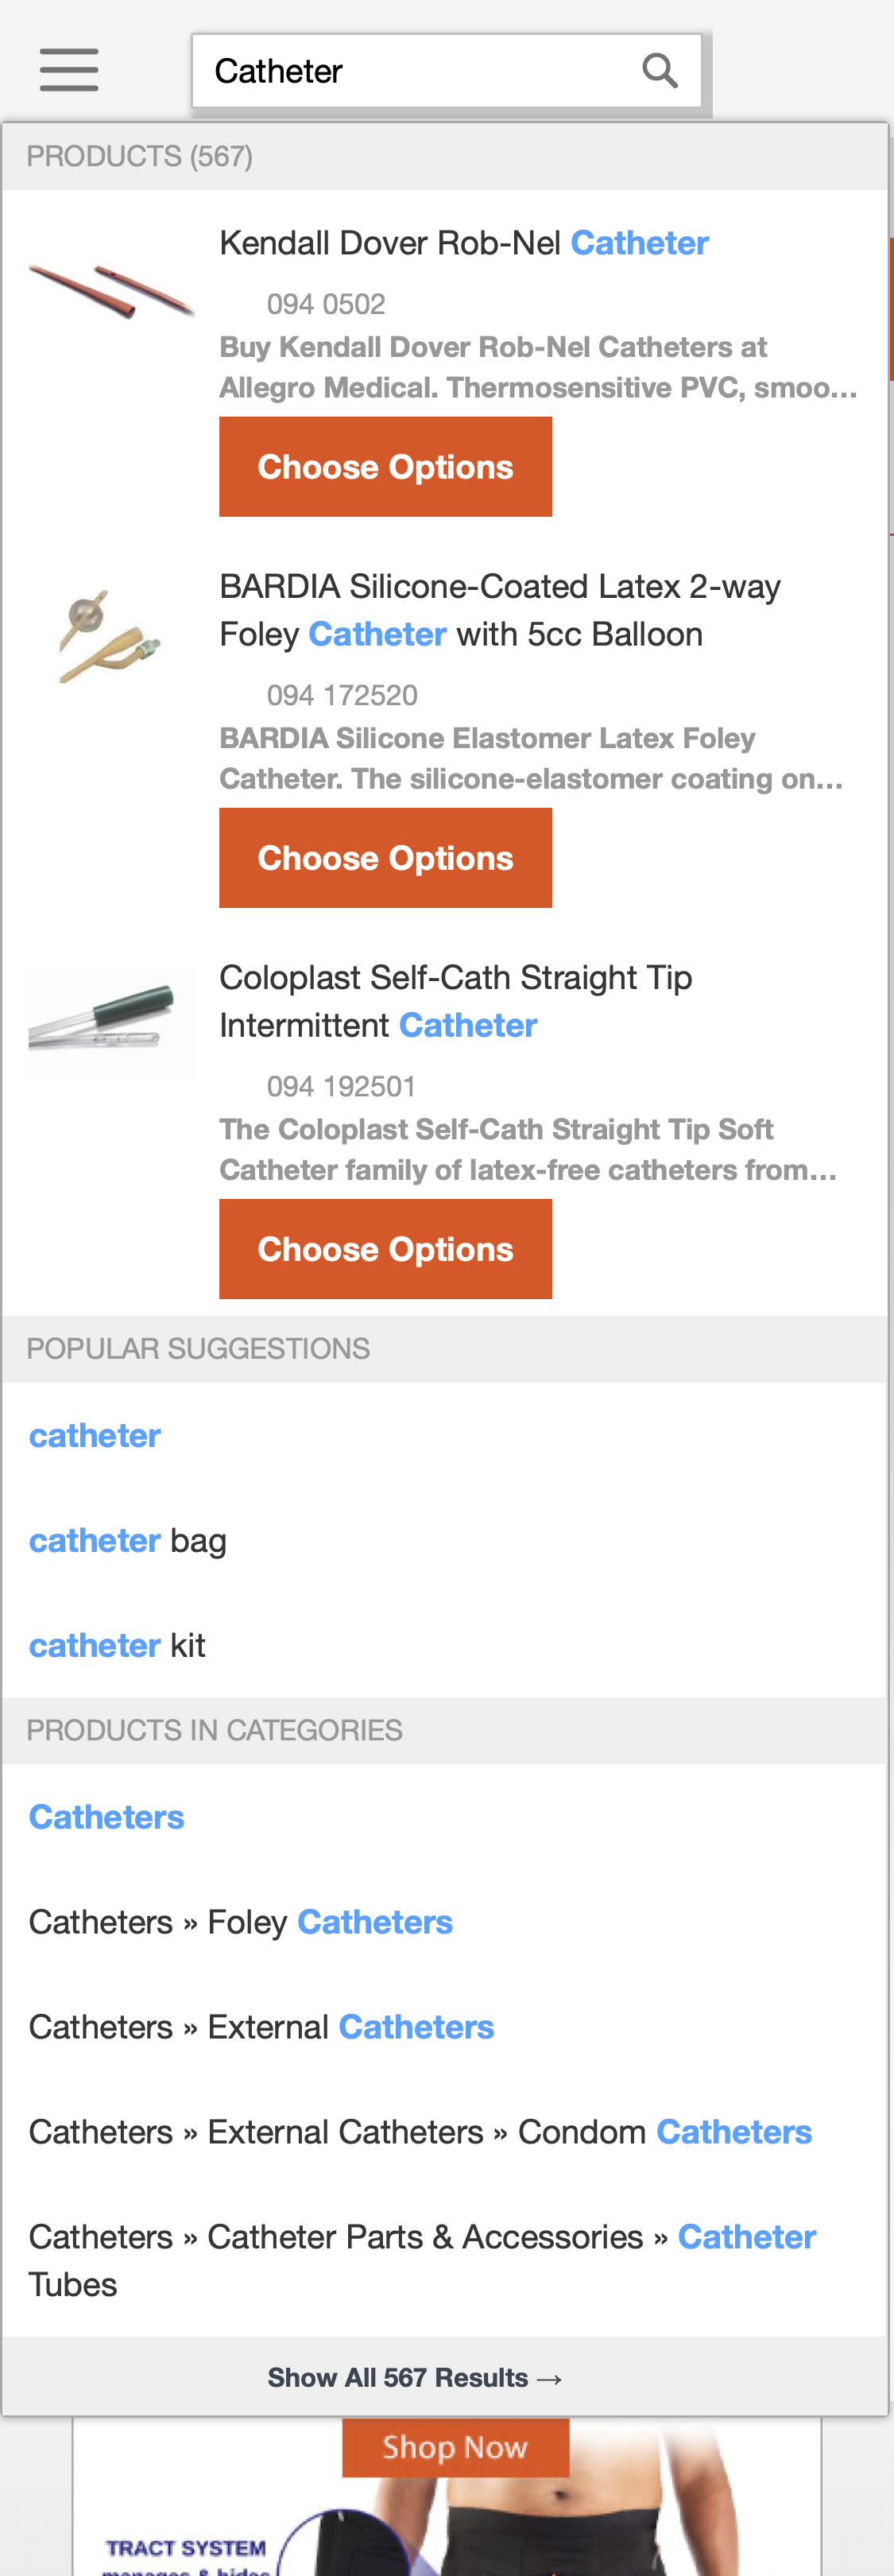
Task: Open the hamburger navigation menu
Action: (67, 70)
